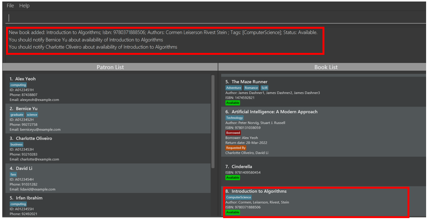The height and width of the screenshot is (220, 428).
Task: Click the Patron List scrollbar
Action: [x=213, y=121]
